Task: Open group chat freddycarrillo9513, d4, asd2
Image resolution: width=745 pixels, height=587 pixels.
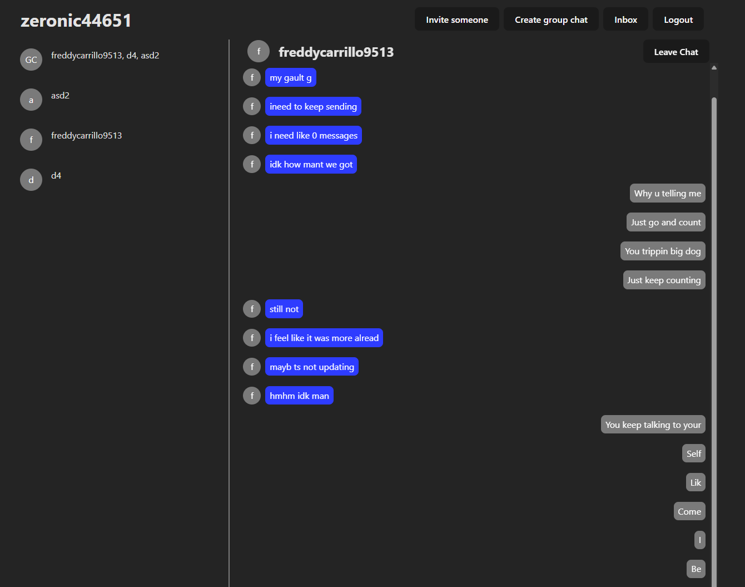Action: point(105,56)
